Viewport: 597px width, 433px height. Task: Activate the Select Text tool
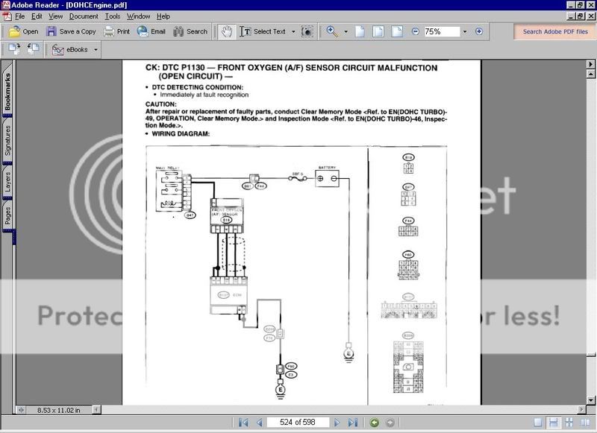pos(245,31)
